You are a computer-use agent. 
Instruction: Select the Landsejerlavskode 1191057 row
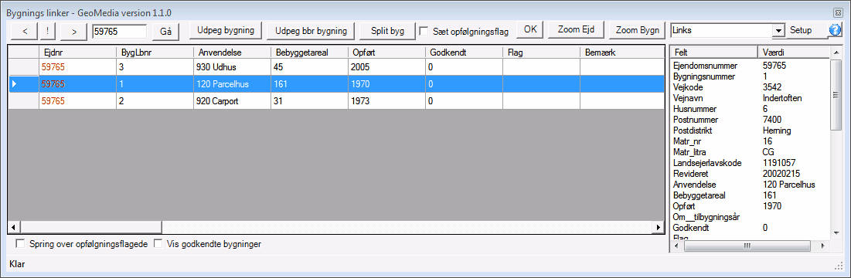(x=751, y=163)
